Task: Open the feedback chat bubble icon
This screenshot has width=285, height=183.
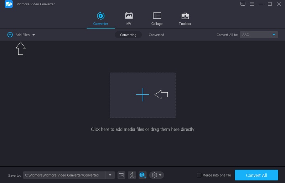Action: tap(243, 4)
